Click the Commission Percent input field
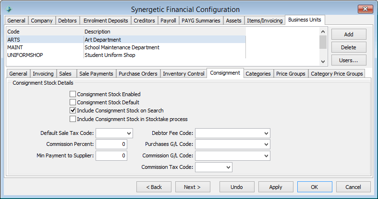This screenshot has height=199, width=378. coord(111,144)
